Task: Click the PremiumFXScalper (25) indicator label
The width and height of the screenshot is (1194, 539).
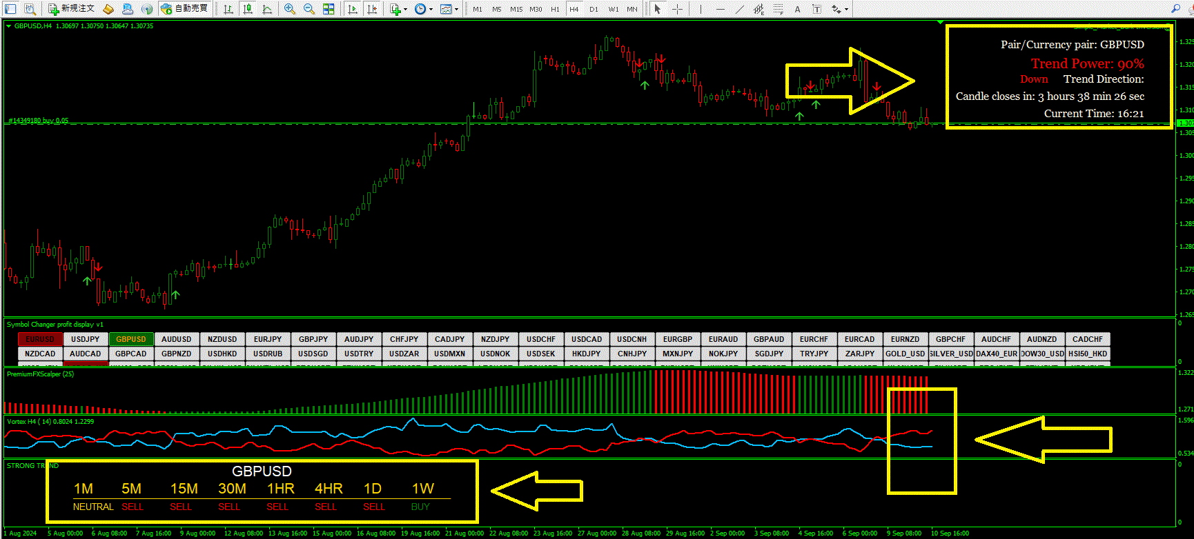Action: pyautogui.click(x=40, y=374)
